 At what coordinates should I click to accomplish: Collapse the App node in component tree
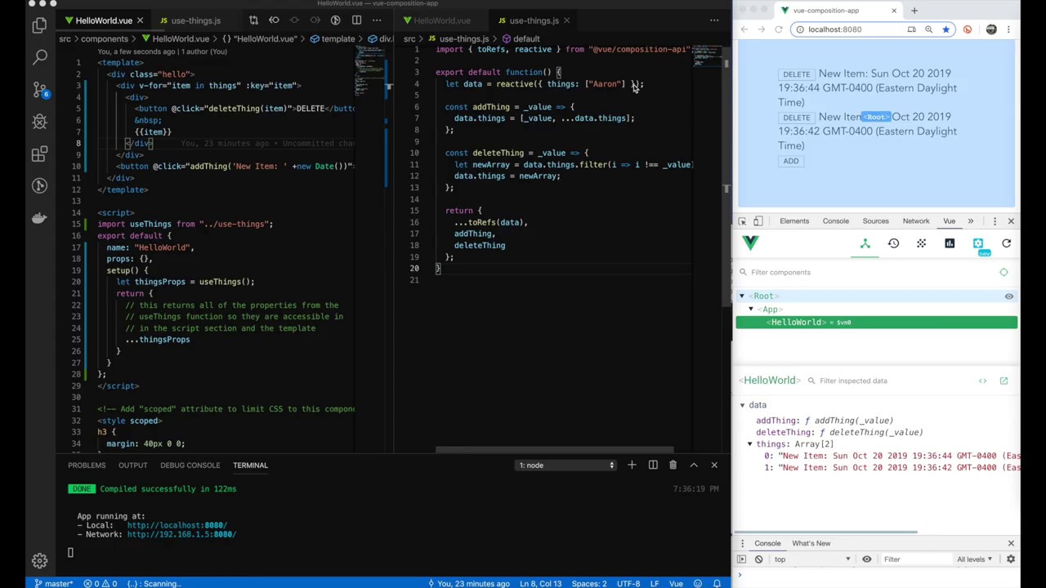751,310
